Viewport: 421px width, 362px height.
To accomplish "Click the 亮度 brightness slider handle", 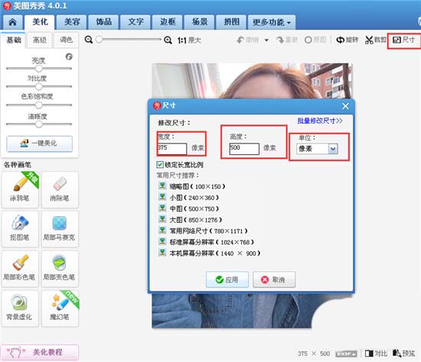I will (39, 69).
